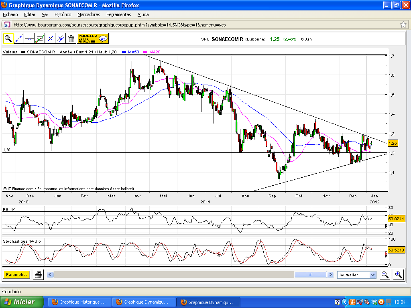Select the zoom magnifier chart tool
The height and width of the screenshot is (308, 411).
(x=8, y=38)
